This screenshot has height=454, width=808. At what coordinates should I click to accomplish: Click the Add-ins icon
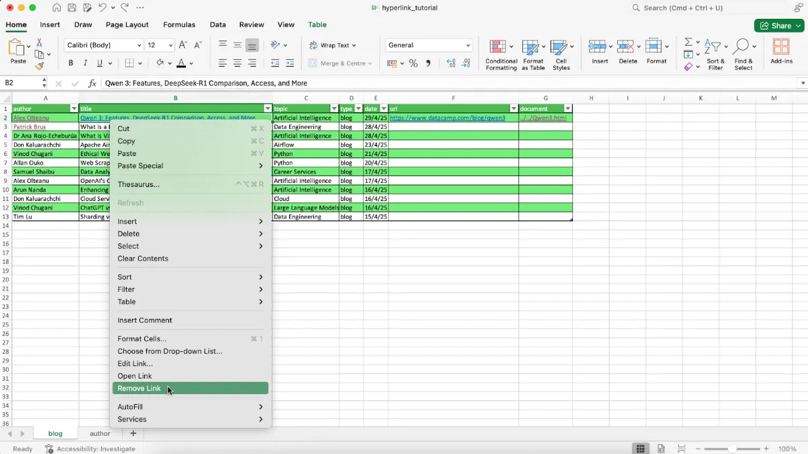[x=781, y=48]
